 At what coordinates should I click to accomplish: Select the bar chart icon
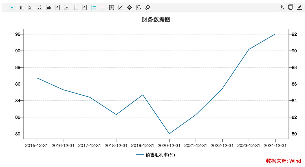tap(21, 7)
